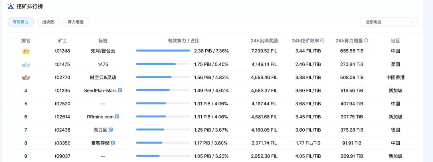Click the 有效算力 / 占比 column header
This screenshot has width=433, height=162.
(184, 41)
